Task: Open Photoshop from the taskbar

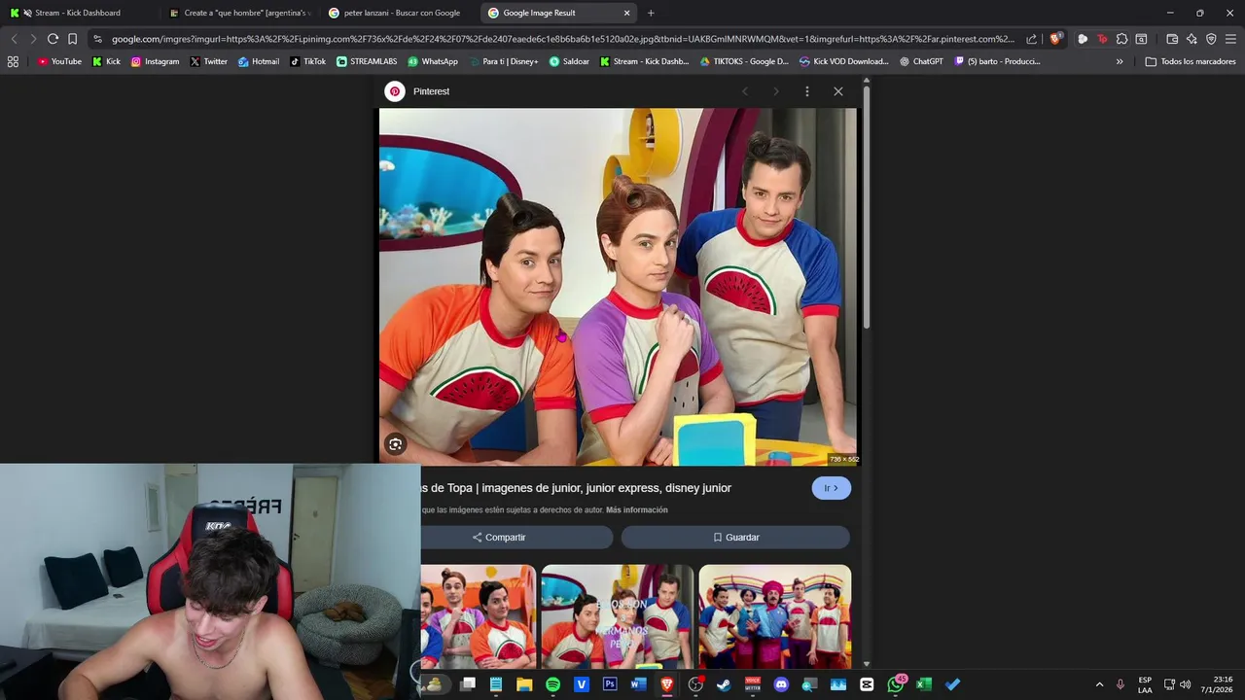Action: (x=610, y=684)
